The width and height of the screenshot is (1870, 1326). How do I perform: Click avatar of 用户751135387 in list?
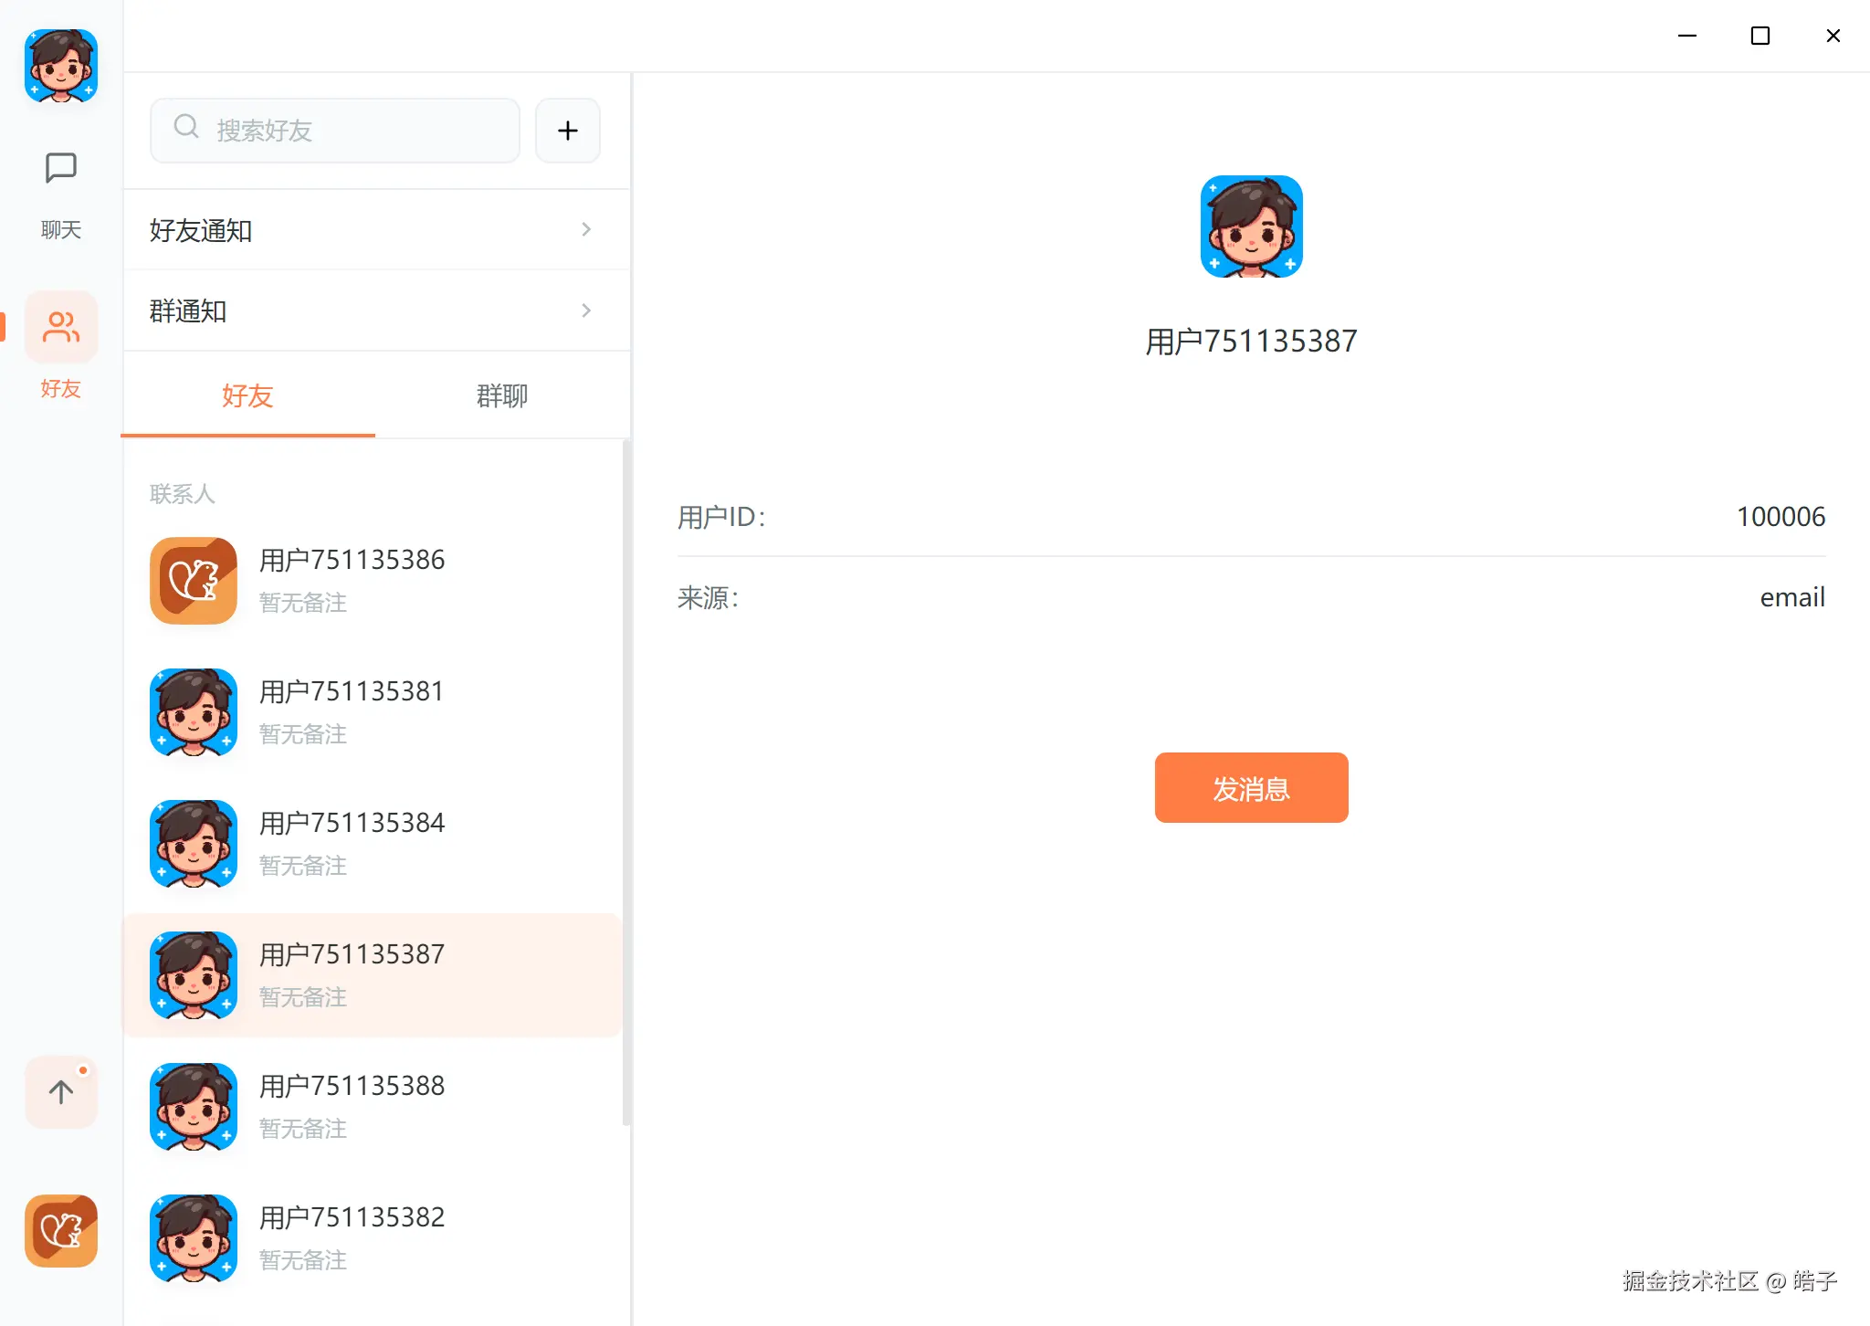coord(194,974)
